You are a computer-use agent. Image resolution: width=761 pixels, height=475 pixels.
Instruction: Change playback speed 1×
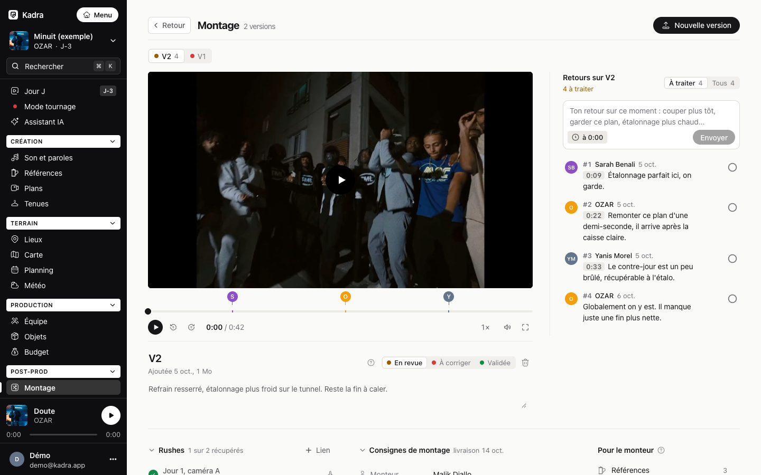coord(485,327)
